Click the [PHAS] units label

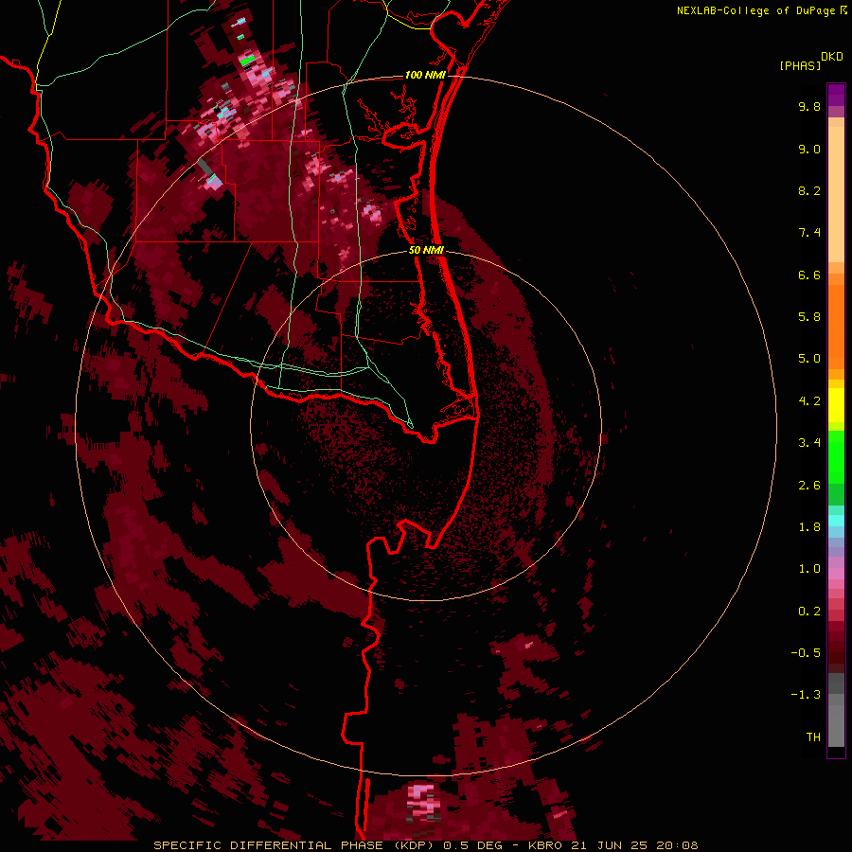point(800,66)
